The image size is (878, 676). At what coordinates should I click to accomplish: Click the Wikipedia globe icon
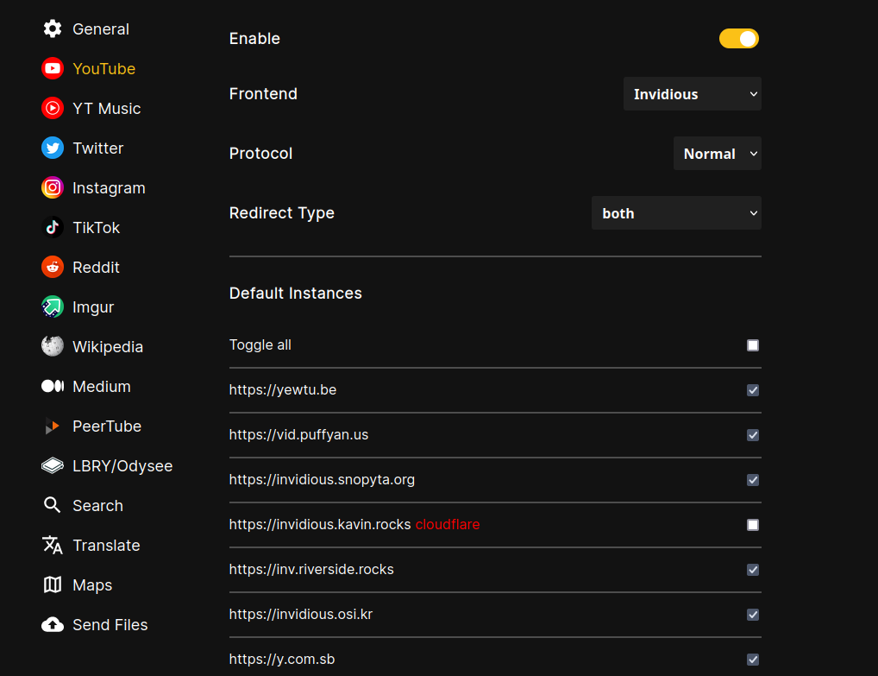52,346
